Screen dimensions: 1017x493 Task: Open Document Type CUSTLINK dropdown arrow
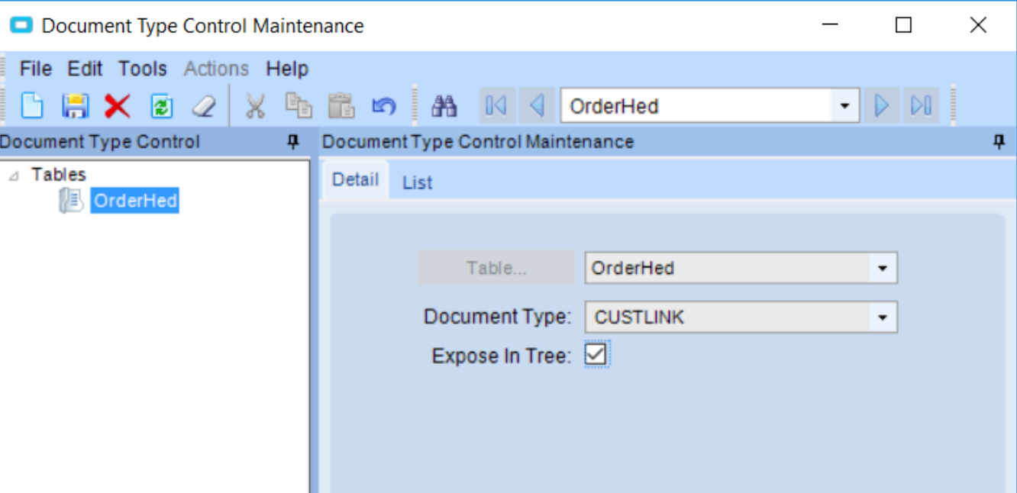coord(883,317)
